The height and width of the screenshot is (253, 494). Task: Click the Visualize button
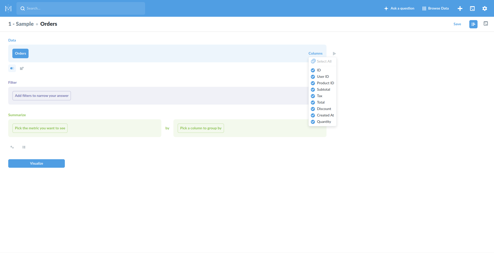click(36, 163)
